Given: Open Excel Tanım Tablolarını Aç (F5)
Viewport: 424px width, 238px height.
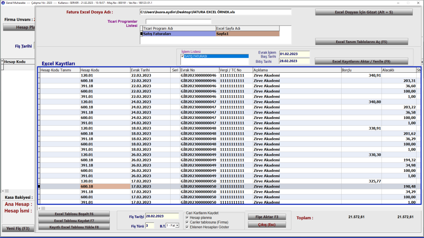Looking at the screenshot, I should [x=361, y=42].
